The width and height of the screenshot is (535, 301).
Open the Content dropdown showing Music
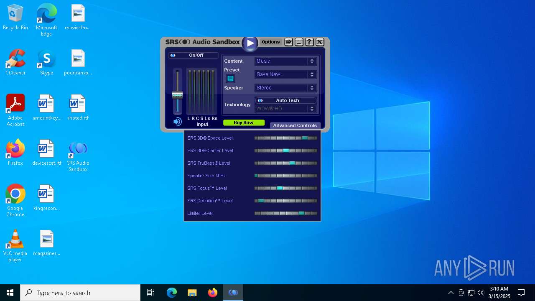tap(285, 61)
